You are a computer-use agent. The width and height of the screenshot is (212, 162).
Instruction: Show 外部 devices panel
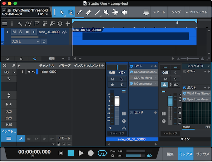[x=9, y=125]
